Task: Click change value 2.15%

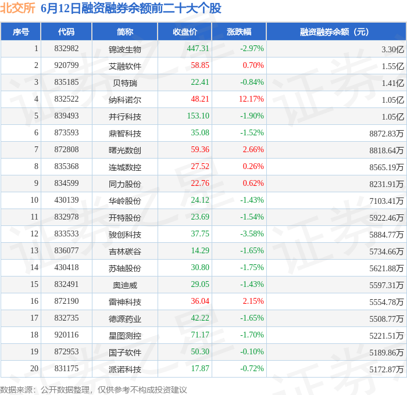Action: point(253,301)
